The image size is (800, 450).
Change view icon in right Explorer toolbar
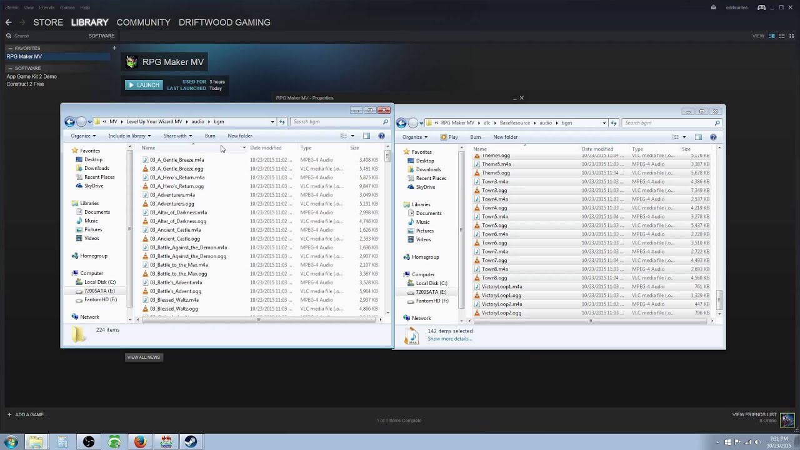click(x=675, y=137)
